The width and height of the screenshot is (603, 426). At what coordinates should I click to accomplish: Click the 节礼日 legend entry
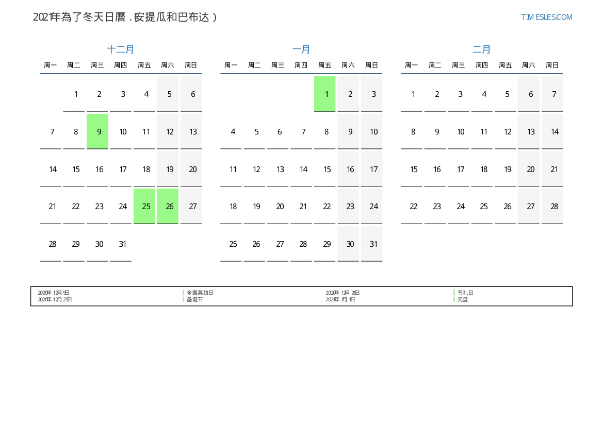(x=465, y=293)
